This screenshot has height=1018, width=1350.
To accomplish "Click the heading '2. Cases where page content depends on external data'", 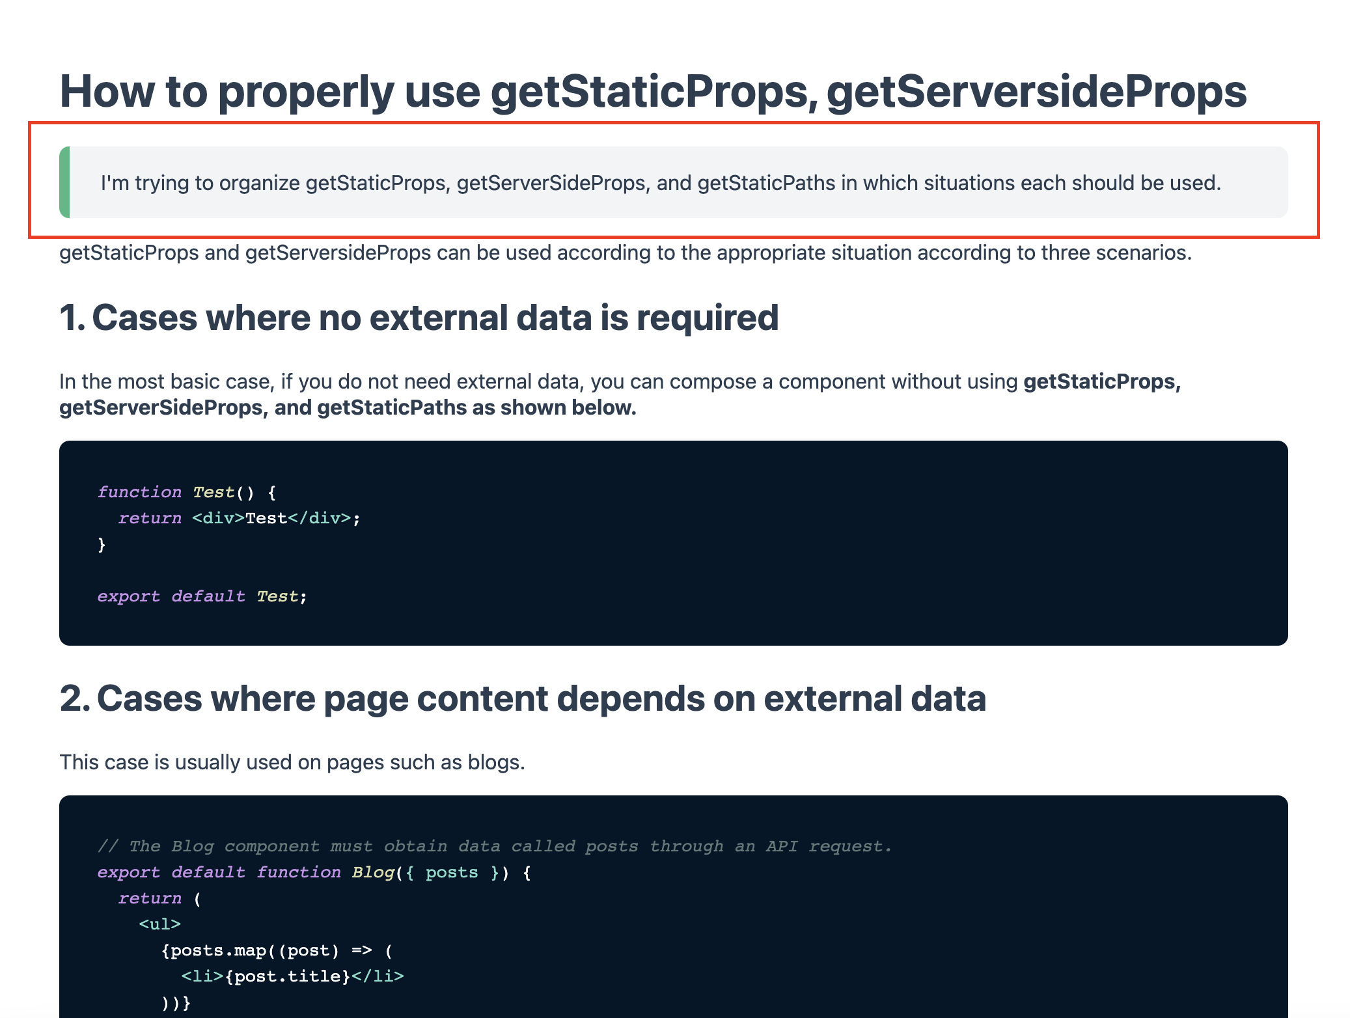I will [x=523, y=698].
